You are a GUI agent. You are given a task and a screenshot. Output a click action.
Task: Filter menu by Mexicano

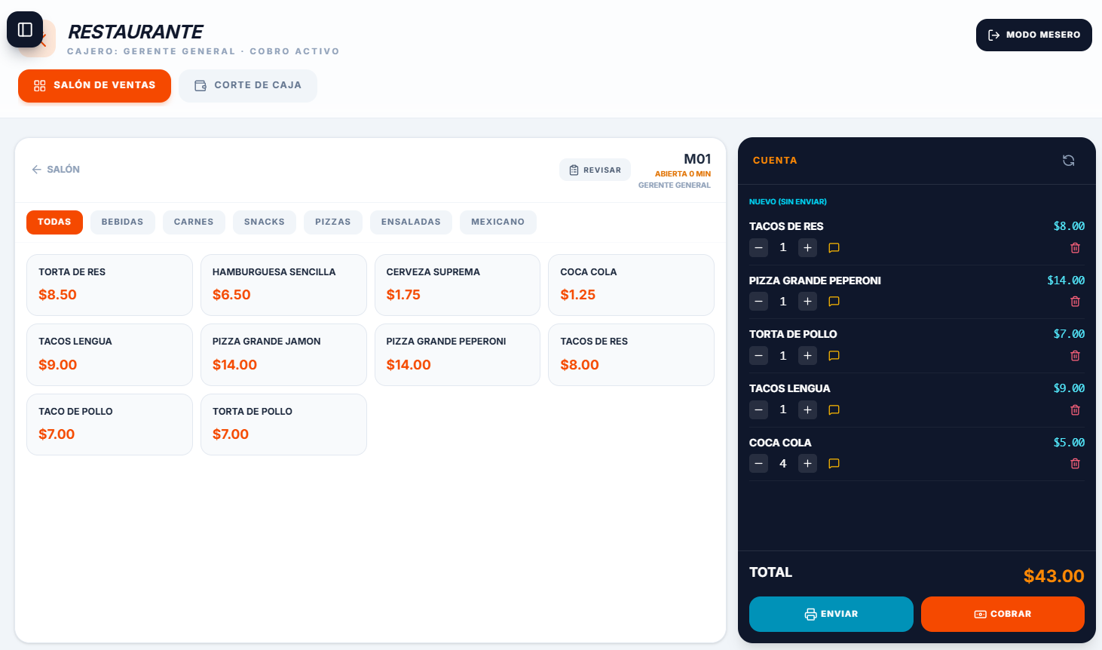(x=498, y=222)
